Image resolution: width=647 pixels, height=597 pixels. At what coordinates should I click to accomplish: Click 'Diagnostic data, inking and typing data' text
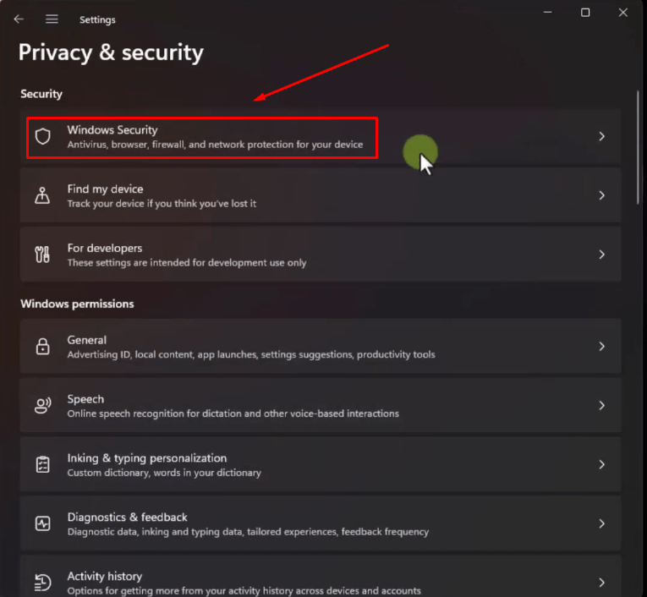[x=248, y=532]
